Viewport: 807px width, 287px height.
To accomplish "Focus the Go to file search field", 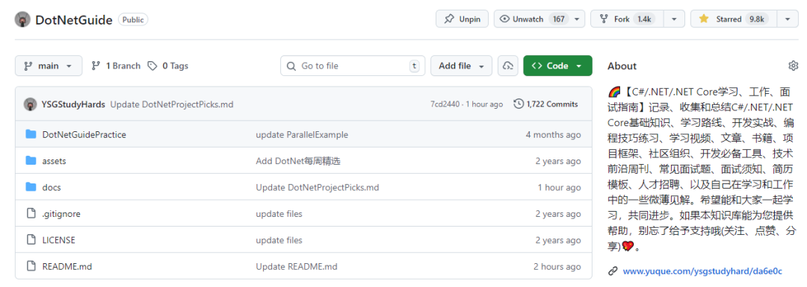I will (353, 66).
